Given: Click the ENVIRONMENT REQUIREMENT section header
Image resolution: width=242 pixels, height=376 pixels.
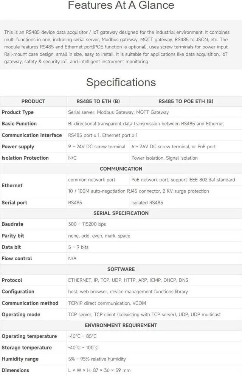Looking at the screenshot, I should [121, 325].
